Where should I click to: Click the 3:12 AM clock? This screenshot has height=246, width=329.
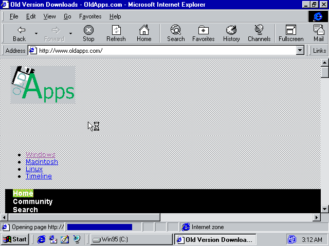click(x=312, y=239)
